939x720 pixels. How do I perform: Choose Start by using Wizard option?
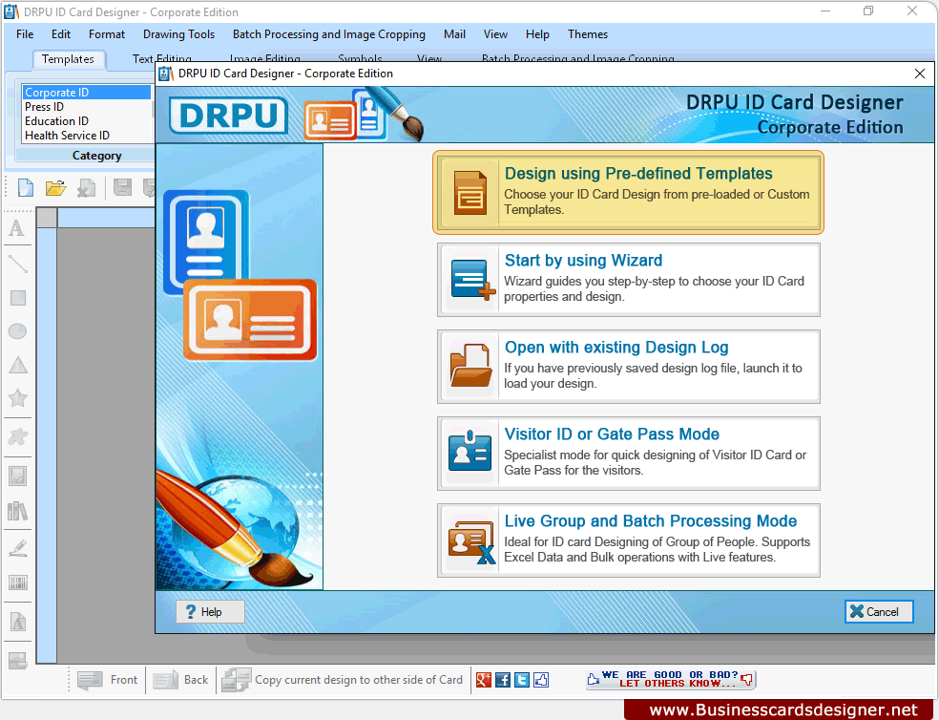point(629,280)
